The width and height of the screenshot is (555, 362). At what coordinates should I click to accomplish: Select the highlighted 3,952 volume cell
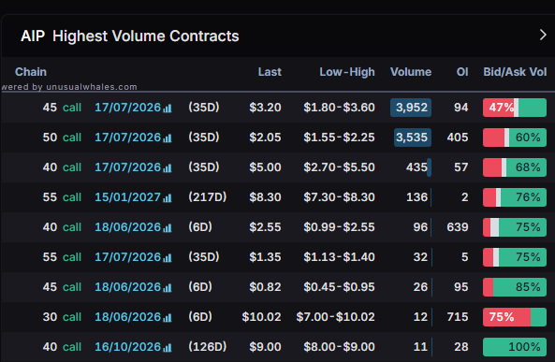pos(411,108)
